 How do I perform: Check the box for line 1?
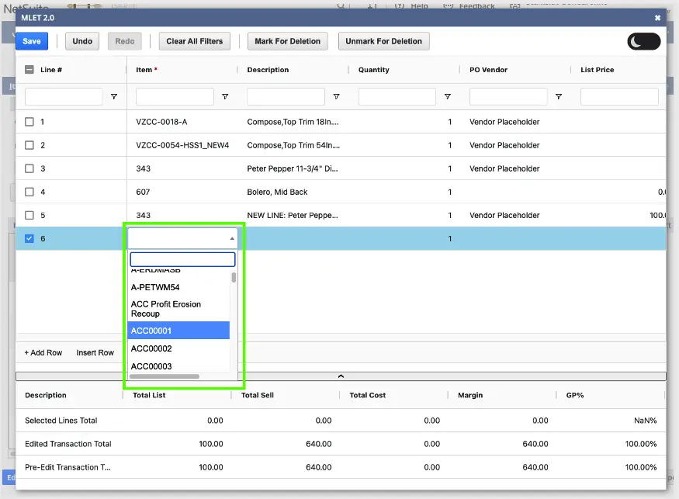click(x=29, y=122)
